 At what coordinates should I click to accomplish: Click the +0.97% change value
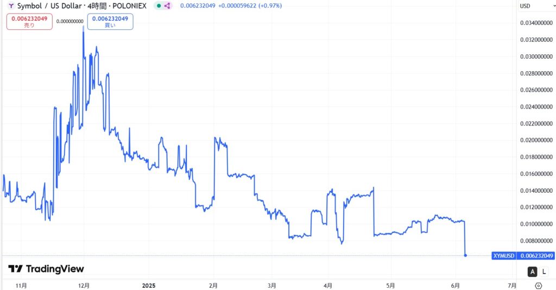click(270, 5)
